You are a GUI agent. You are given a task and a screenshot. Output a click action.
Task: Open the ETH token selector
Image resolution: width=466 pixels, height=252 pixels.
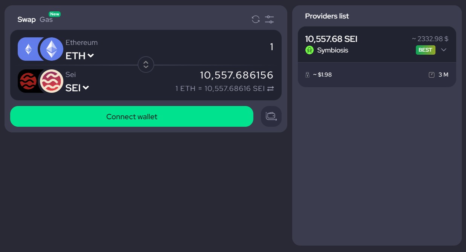coord(78,55)
